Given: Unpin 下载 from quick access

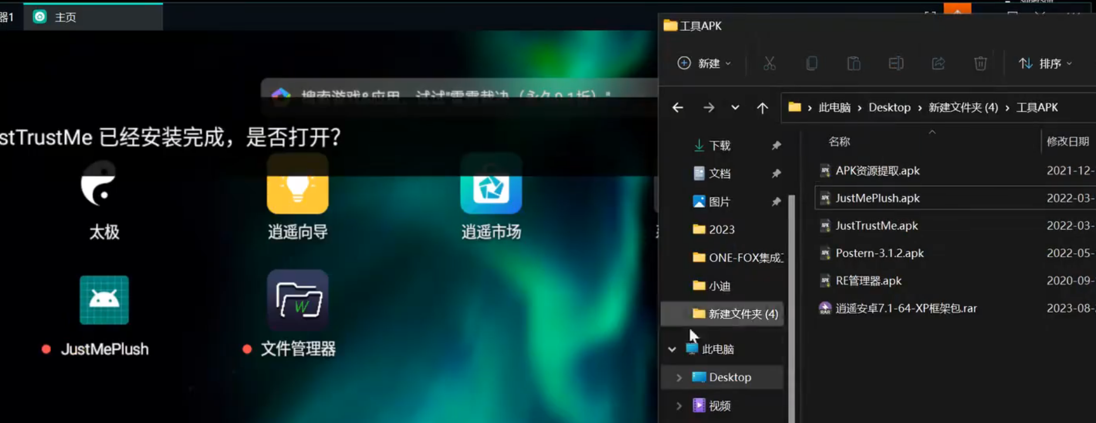Looking at the screenshot, I should [x=776, y=145].
